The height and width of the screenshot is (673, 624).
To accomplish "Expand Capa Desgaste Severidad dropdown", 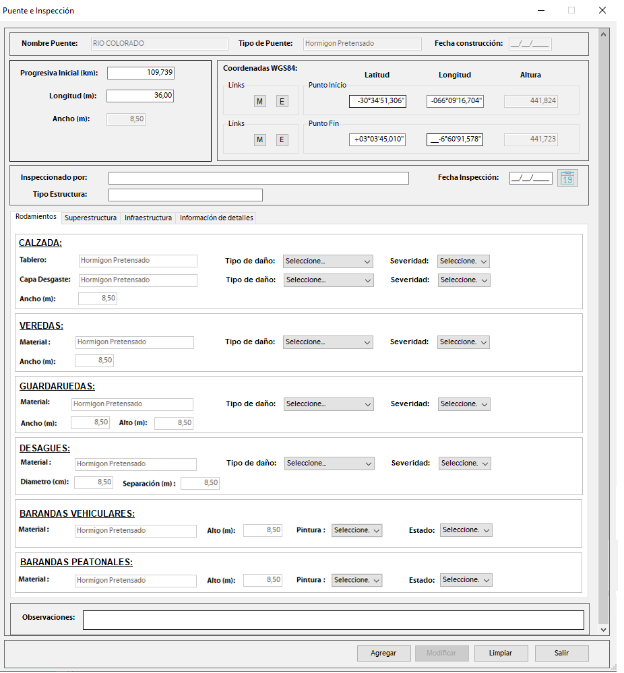I will point(464,280).
